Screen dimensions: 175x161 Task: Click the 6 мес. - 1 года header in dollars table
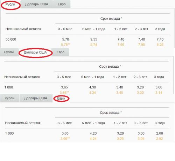coord(92,77)
